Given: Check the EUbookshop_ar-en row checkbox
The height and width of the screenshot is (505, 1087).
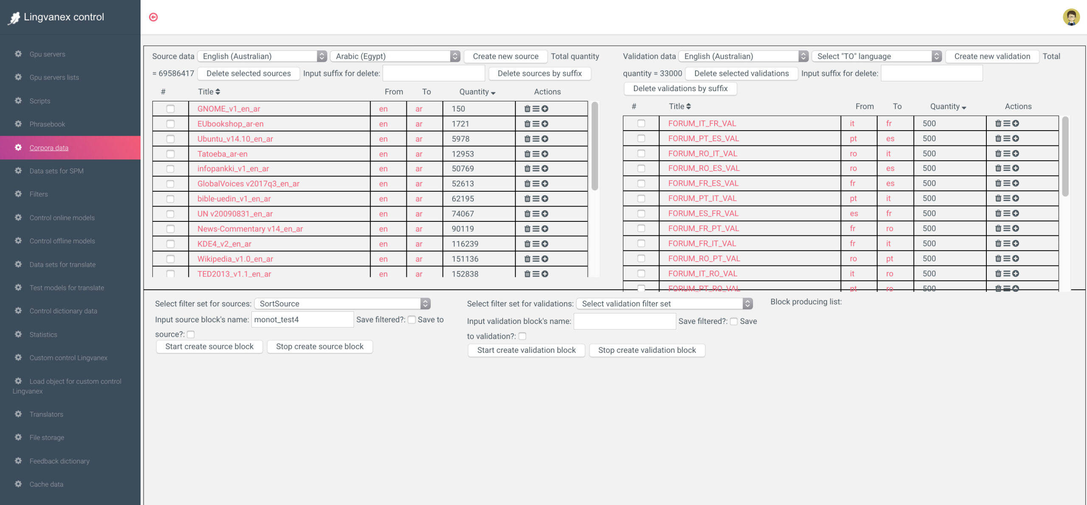Looking at the screenshot, I should (170, 124).
